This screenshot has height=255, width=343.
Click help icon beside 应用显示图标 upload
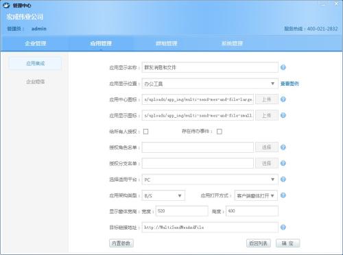coord(283,115)
